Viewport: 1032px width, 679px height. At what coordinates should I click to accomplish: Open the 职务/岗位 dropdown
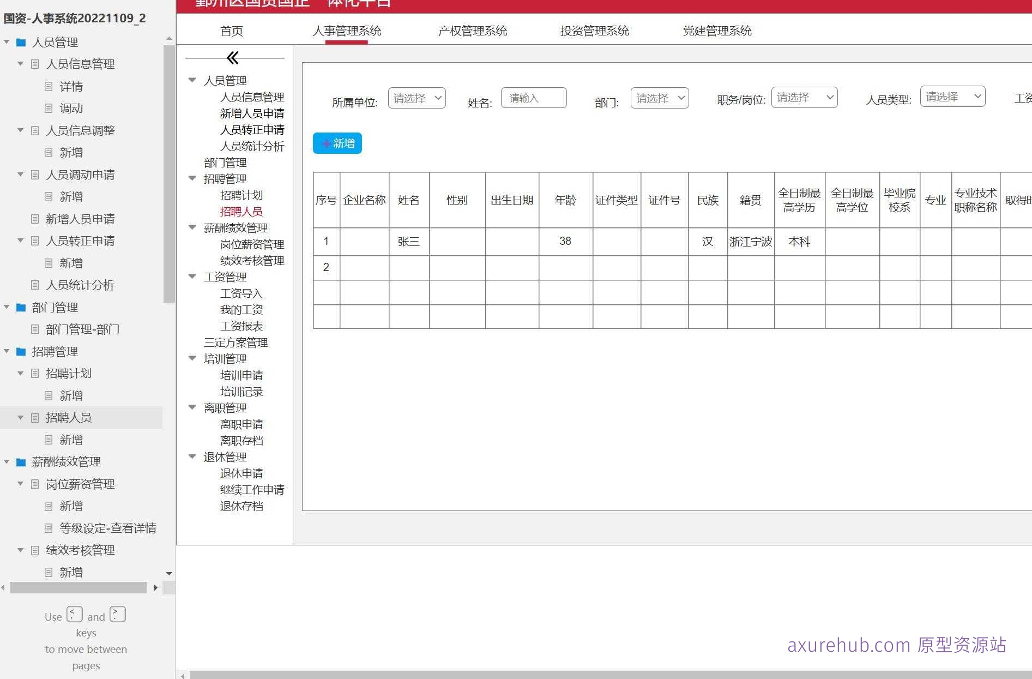click(804, 97)
